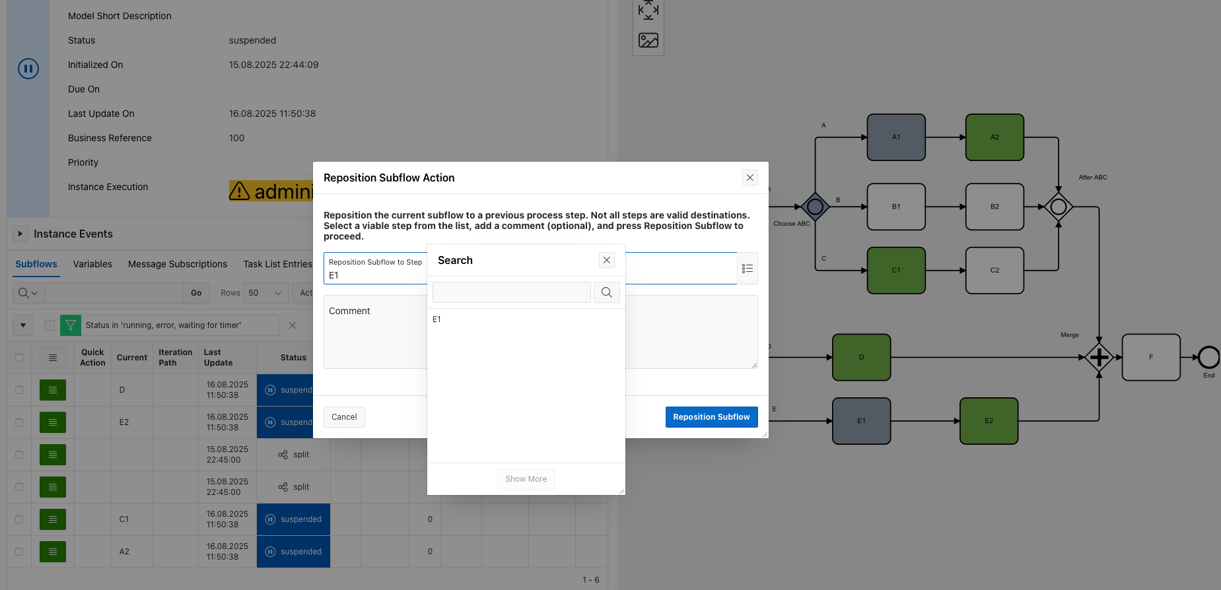The image size is (1221, 590).
Task: Open quick action menu for subflow D row
Action: [53, 390]
